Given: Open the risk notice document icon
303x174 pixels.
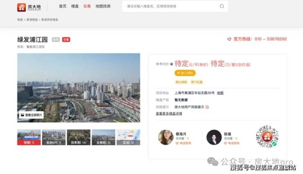Looking at the screenshot, I should (x=207, y=107).
